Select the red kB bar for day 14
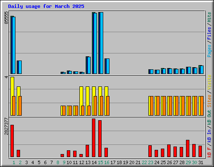Image resolution: width=214 pixels, height=167 pixels. coord(94,138)
